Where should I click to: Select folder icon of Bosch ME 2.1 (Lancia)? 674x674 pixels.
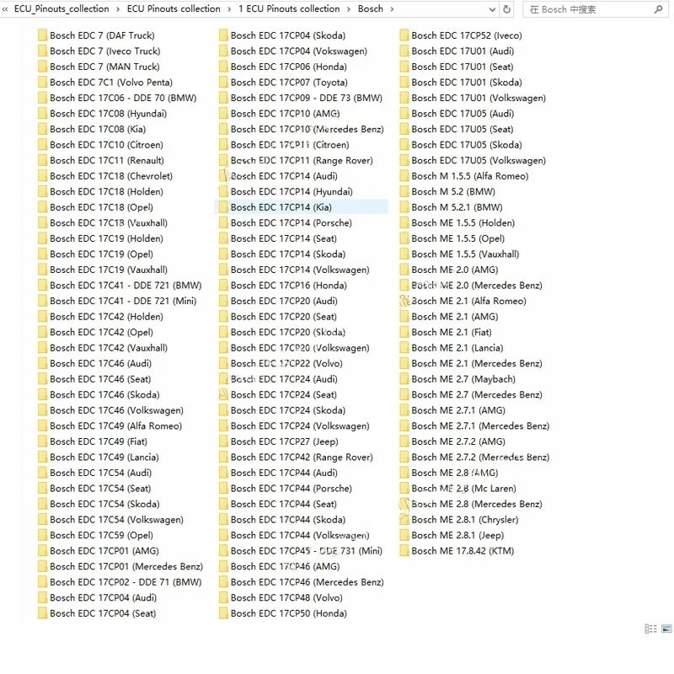tap(404, 348)
